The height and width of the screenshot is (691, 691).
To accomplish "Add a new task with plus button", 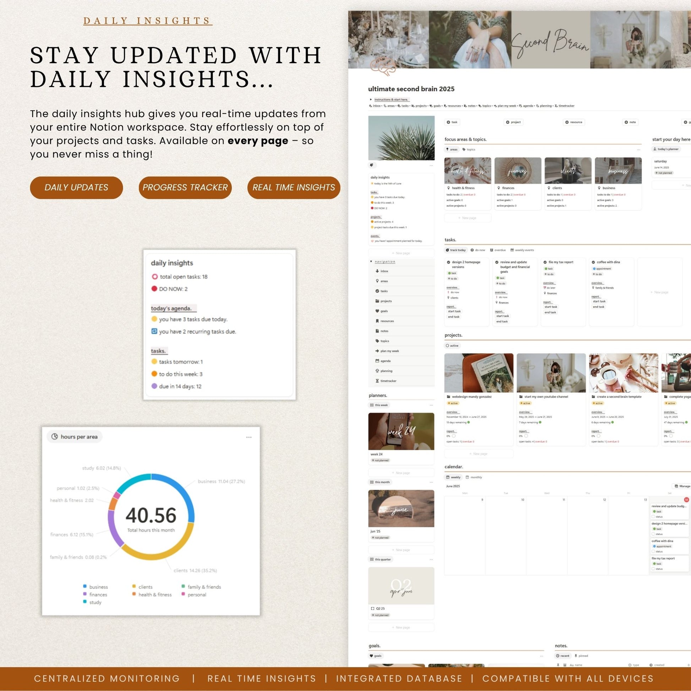I will (452, 122).
